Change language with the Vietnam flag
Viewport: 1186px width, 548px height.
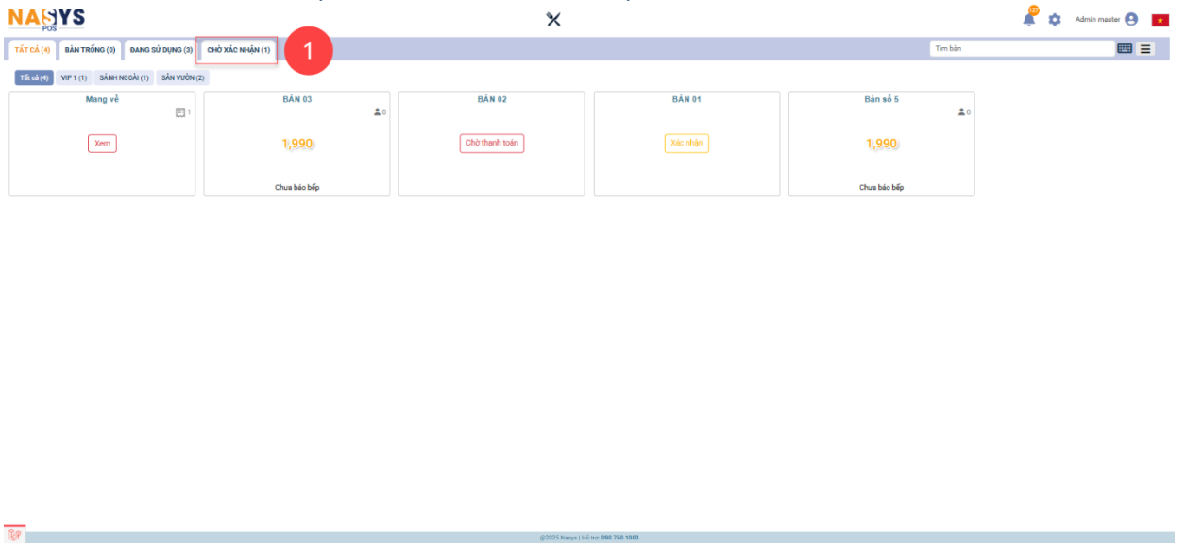coord(1160,20)
